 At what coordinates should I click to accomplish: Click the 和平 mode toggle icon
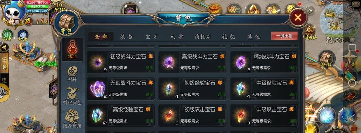click(8, 36)
